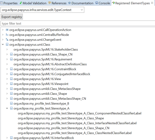
Task: Select Stereotype_A_Class_ClassNestedClassifierLabel item
Action: (x=75, y=133)
